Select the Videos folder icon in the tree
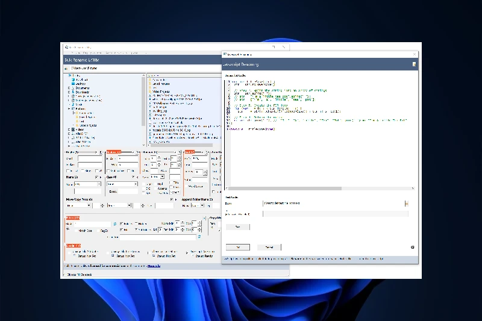Image resolution: width=482 pixels, height=321 pixels. pos(73,129)
